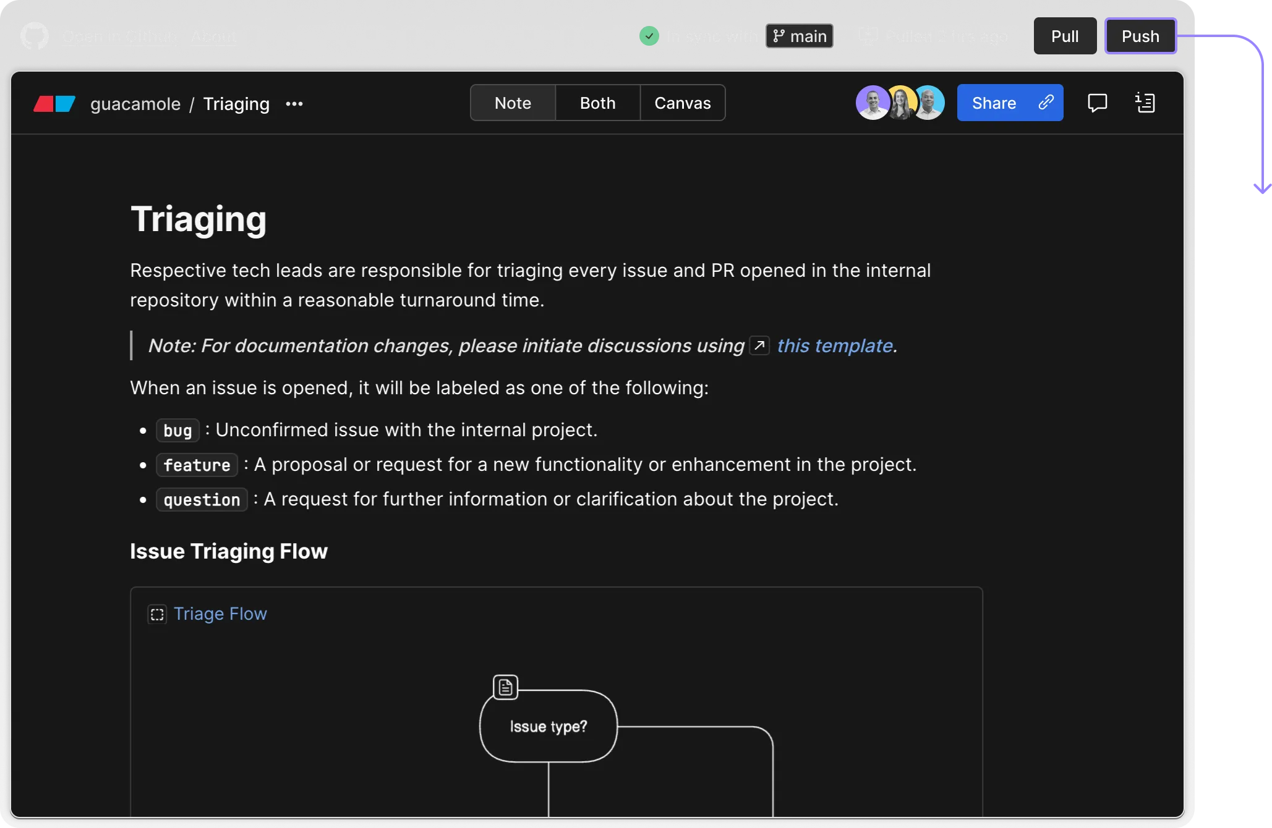Open the document outline panel icon

[x=1146, y=103]
